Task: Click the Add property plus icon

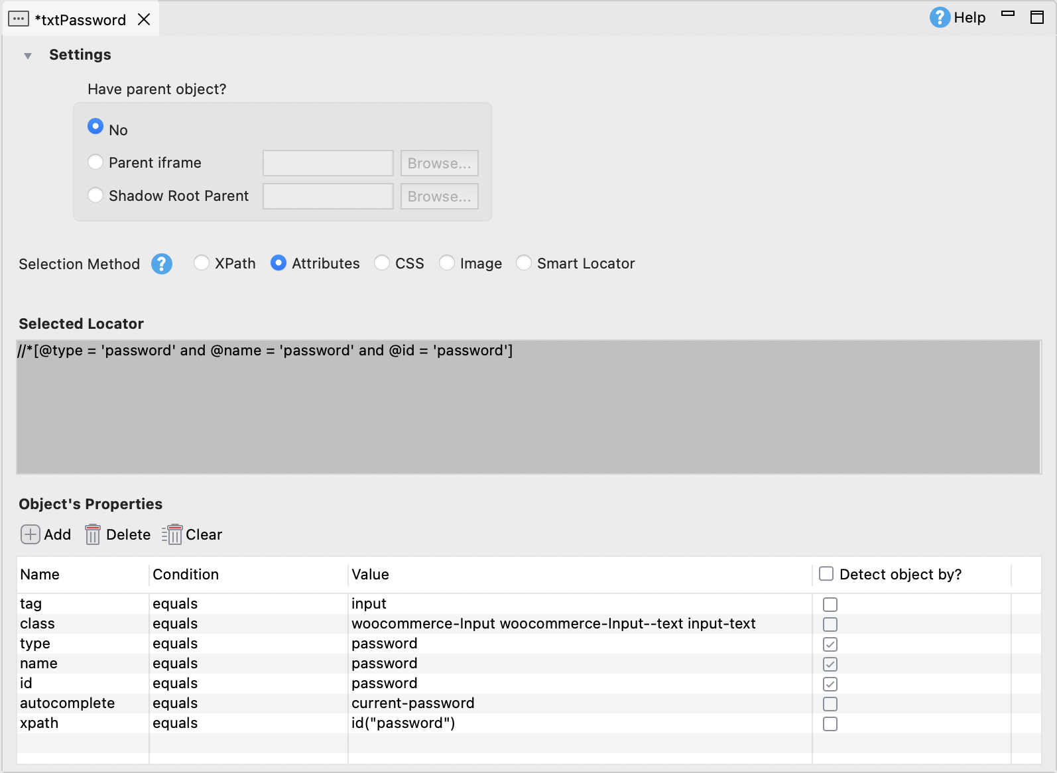Action: point(31,534)
